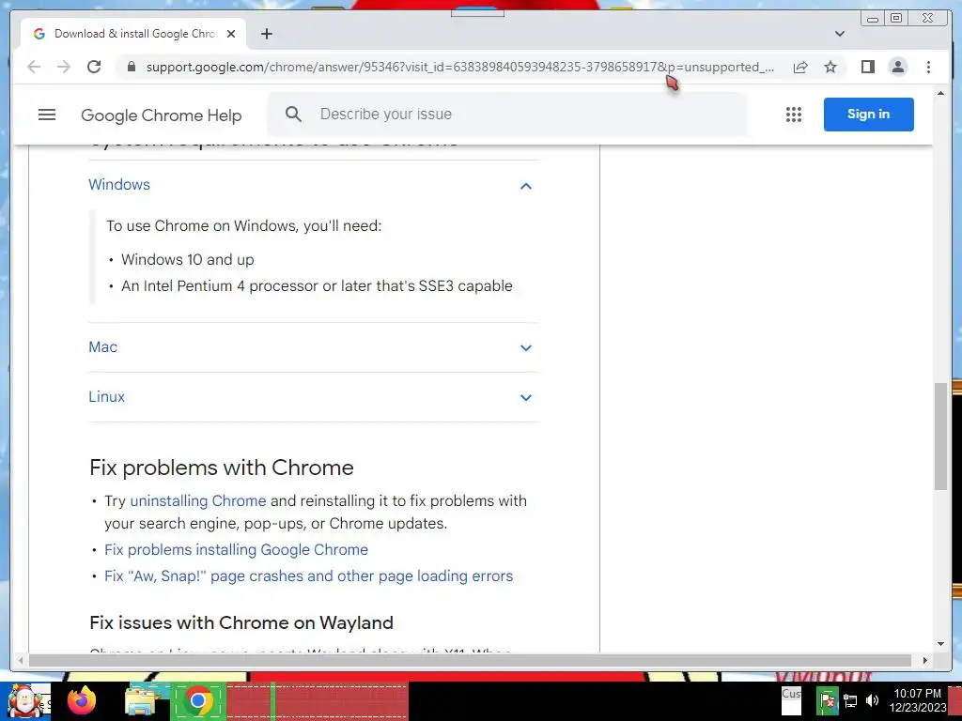The width and height of the screenshot is (962, 721).
Task: Select the Download & install Google Chrome tab
Action: (133, 34)
